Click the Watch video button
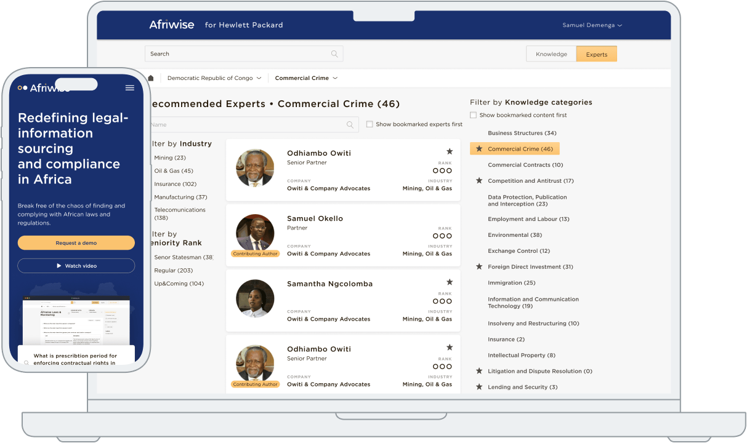752x443 pixels. [76, 266]
